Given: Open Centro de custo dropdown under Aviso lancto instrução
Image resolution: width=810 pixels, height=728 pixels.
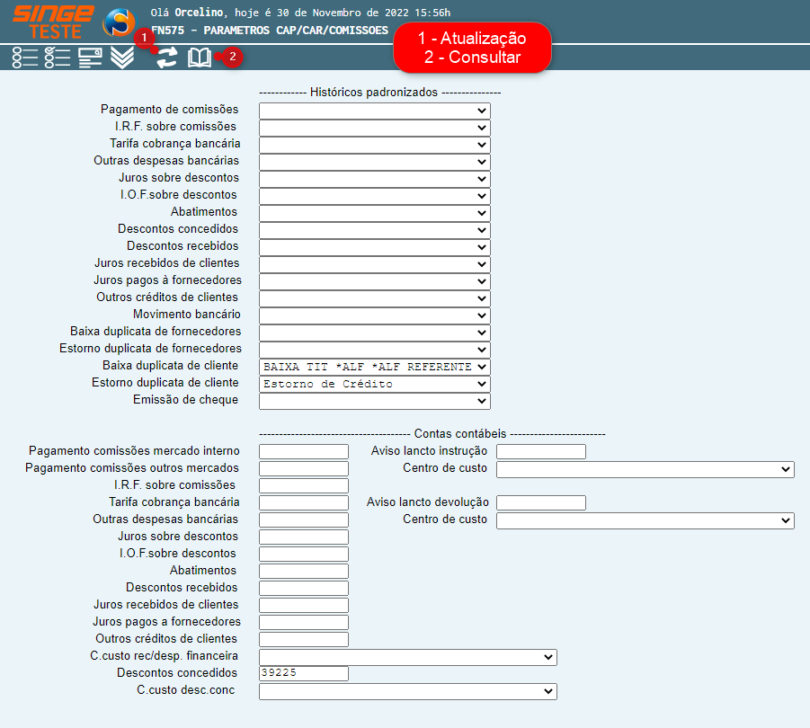Looking at the screenshot, I should click(x=645, y=469).
